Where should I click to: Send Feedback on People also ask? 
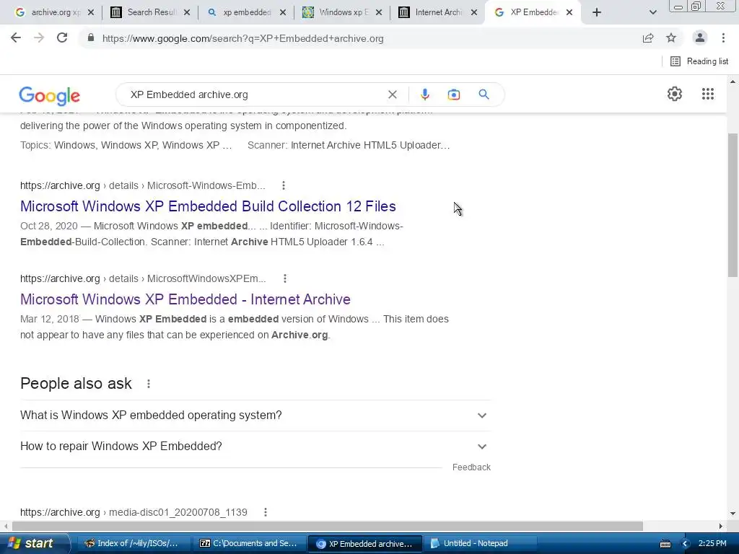[x=471, y=467]
